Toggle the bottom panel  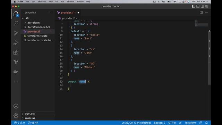click(x=198, y=6)
